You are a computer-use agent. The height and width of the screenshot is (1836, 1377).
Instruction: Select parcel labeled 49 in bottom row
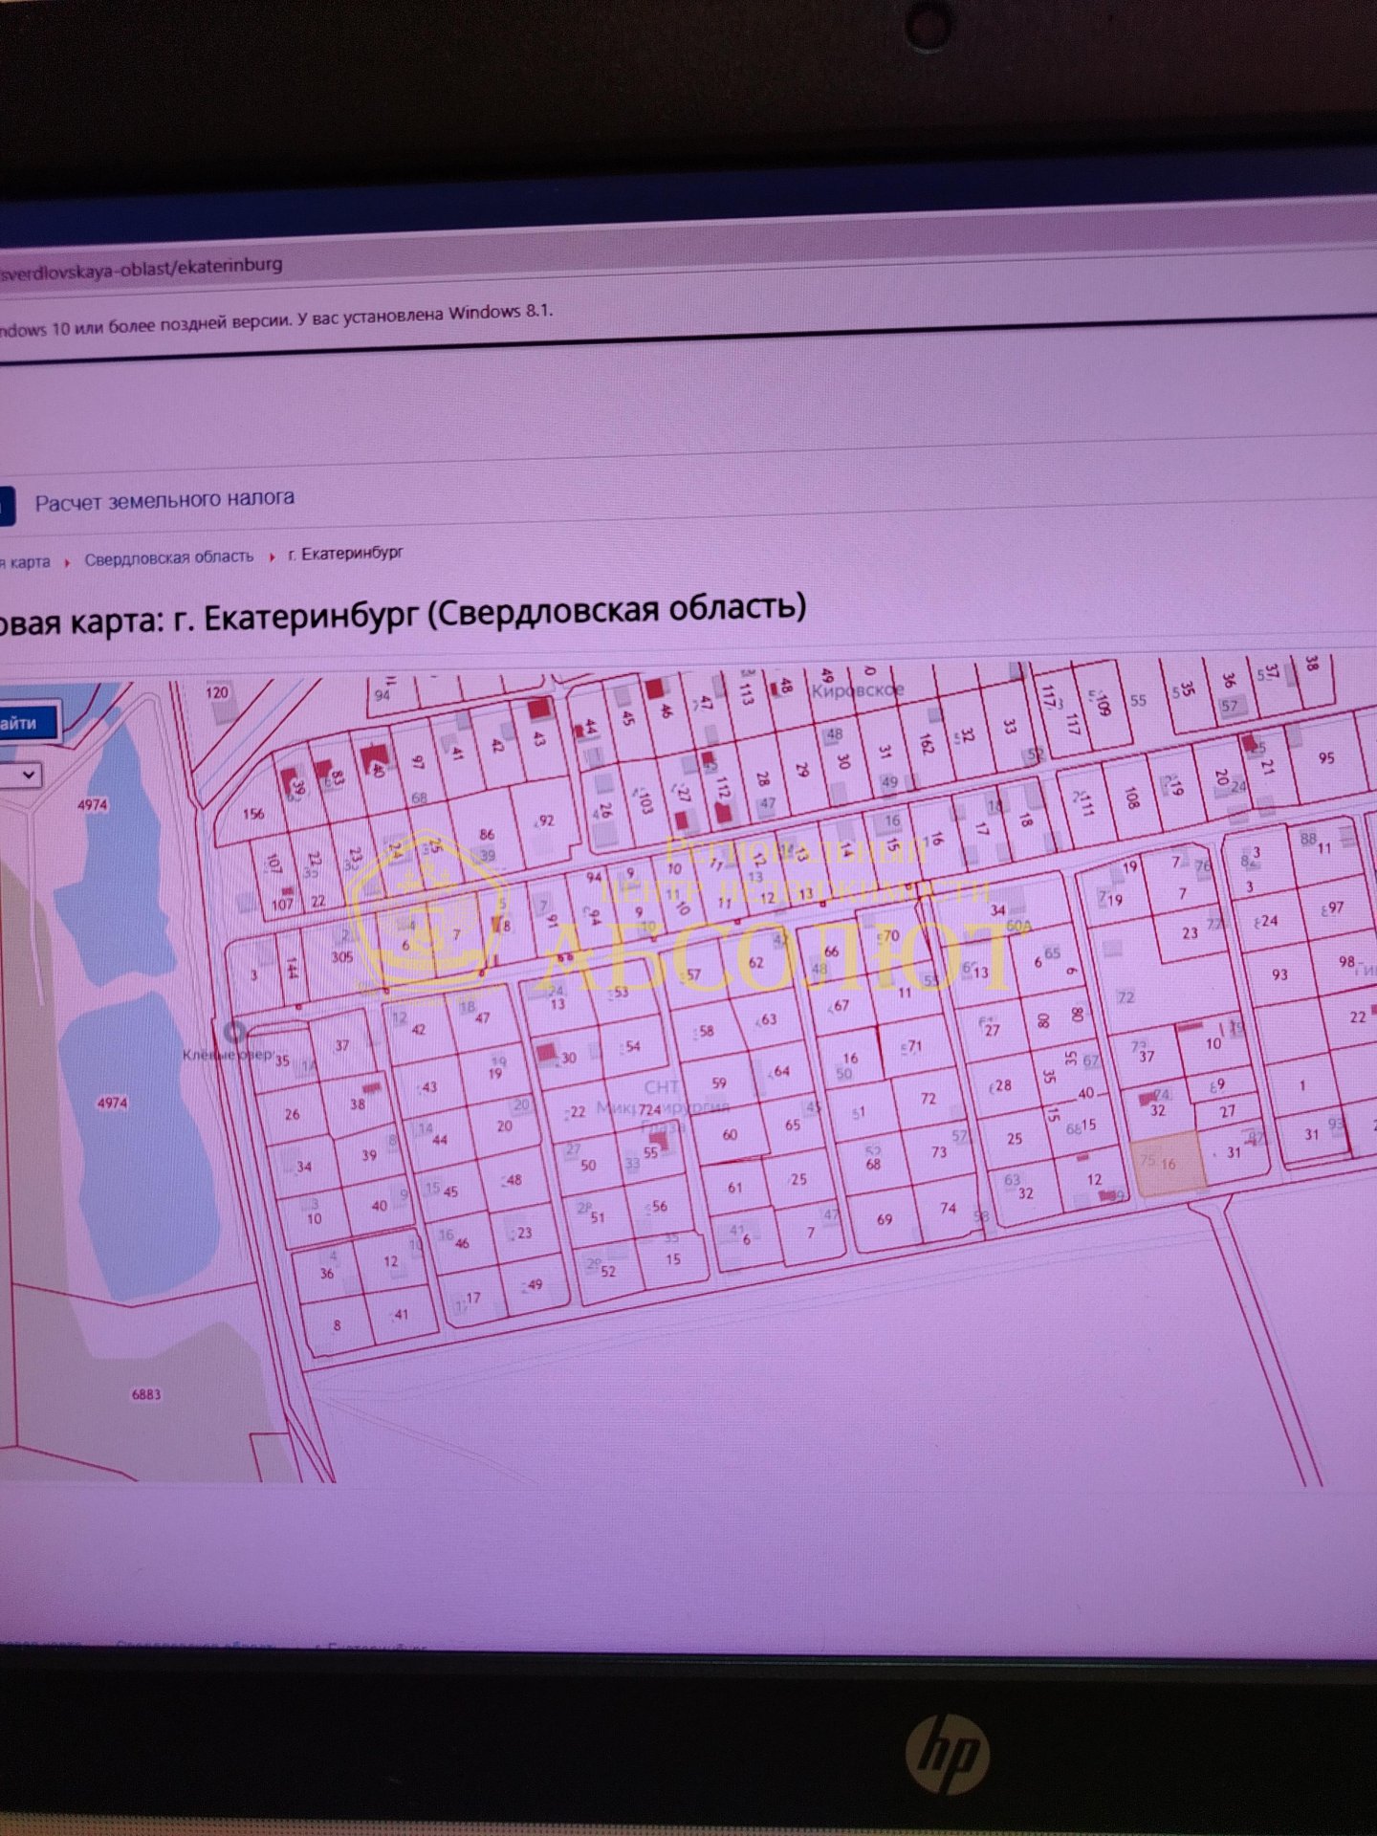pos(535,1283)
